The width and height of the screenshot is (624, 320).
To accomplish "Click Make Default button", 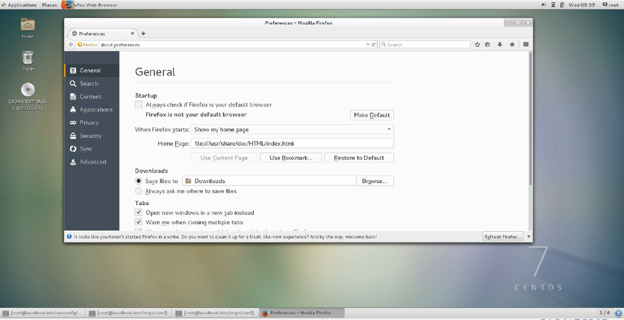I will coord(371,115).
